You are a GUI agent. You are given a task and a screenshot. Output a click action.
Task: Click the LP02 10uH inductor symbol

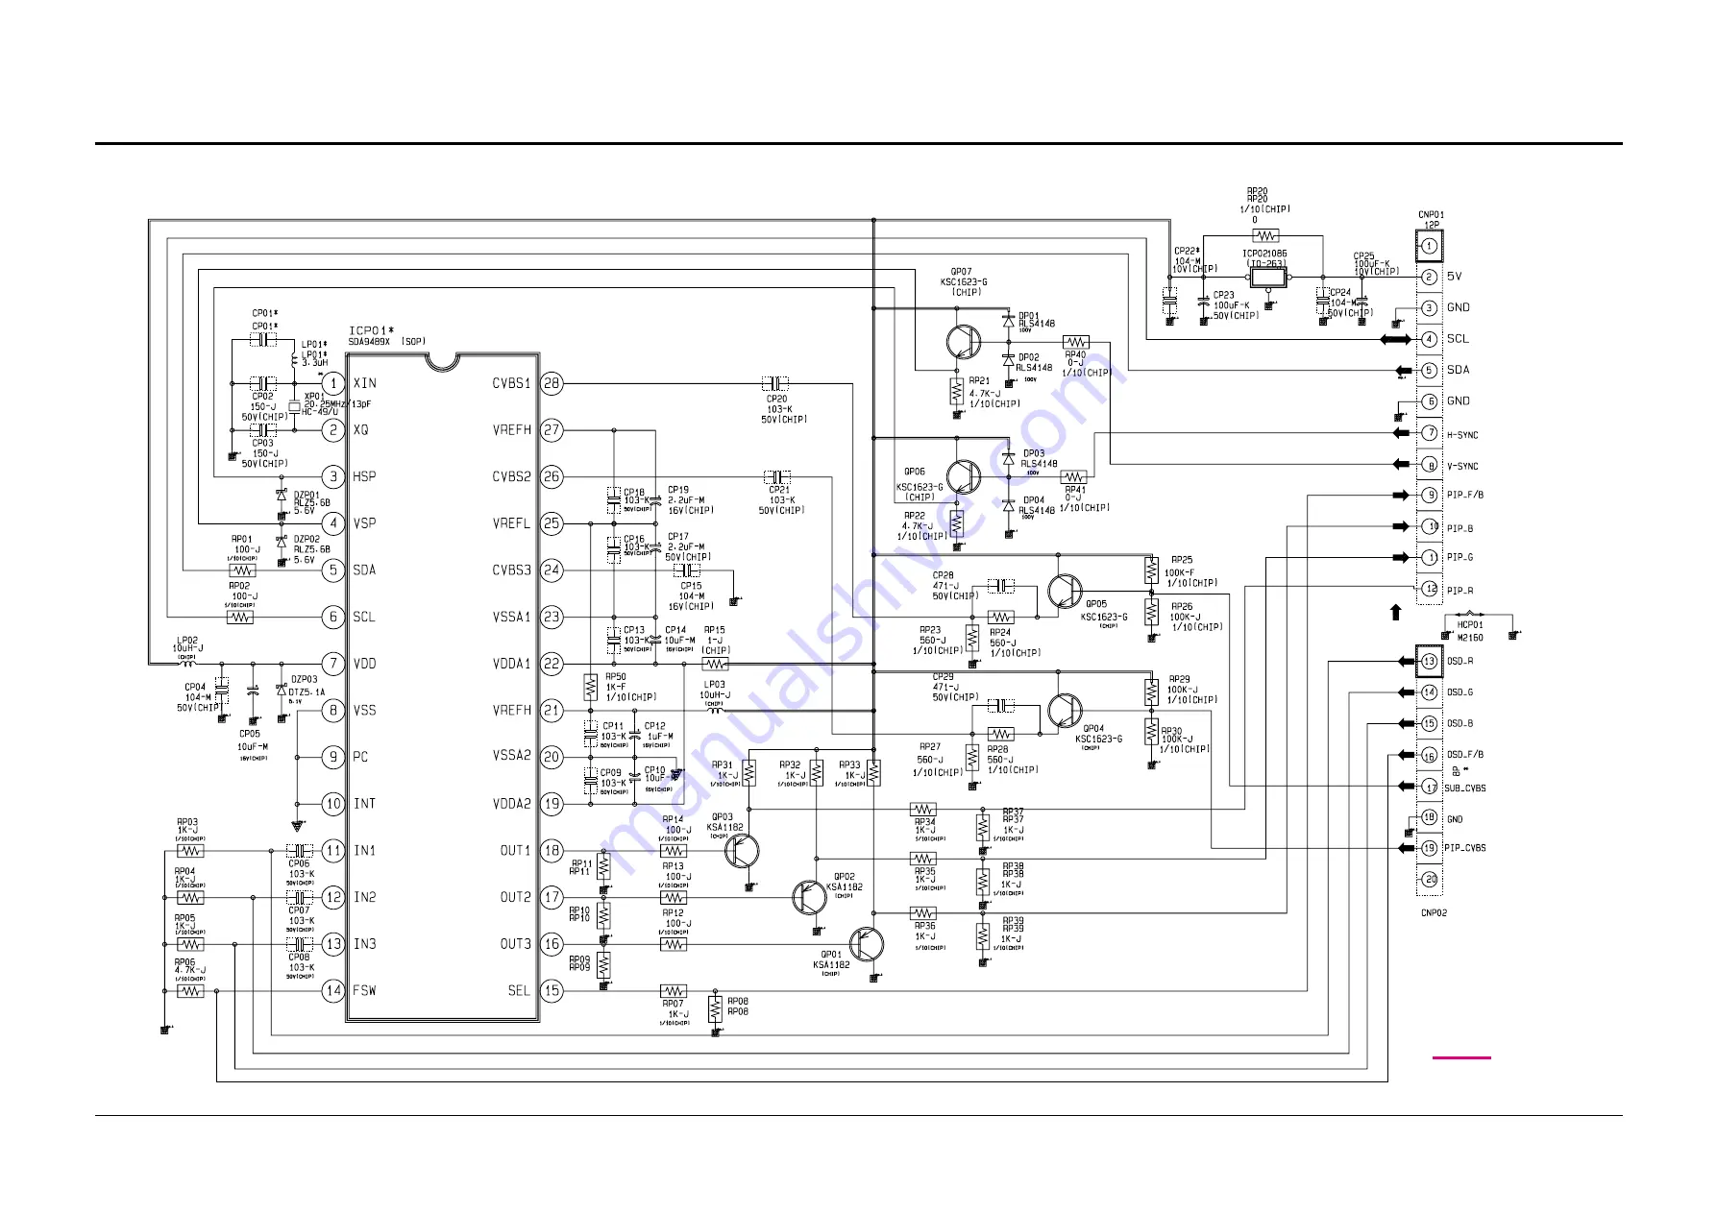[187, 663]
